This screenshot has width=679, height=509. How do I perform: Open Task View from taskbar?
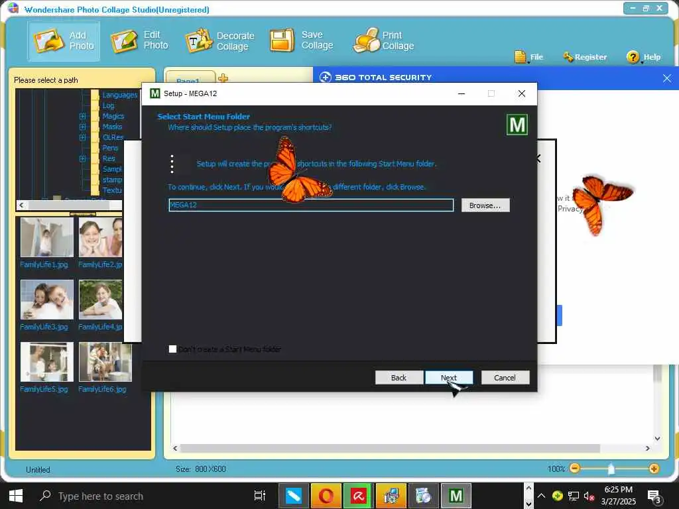[x=260, y=496]
